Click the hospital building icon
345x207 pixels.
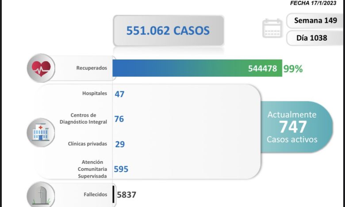click(41, 132)
